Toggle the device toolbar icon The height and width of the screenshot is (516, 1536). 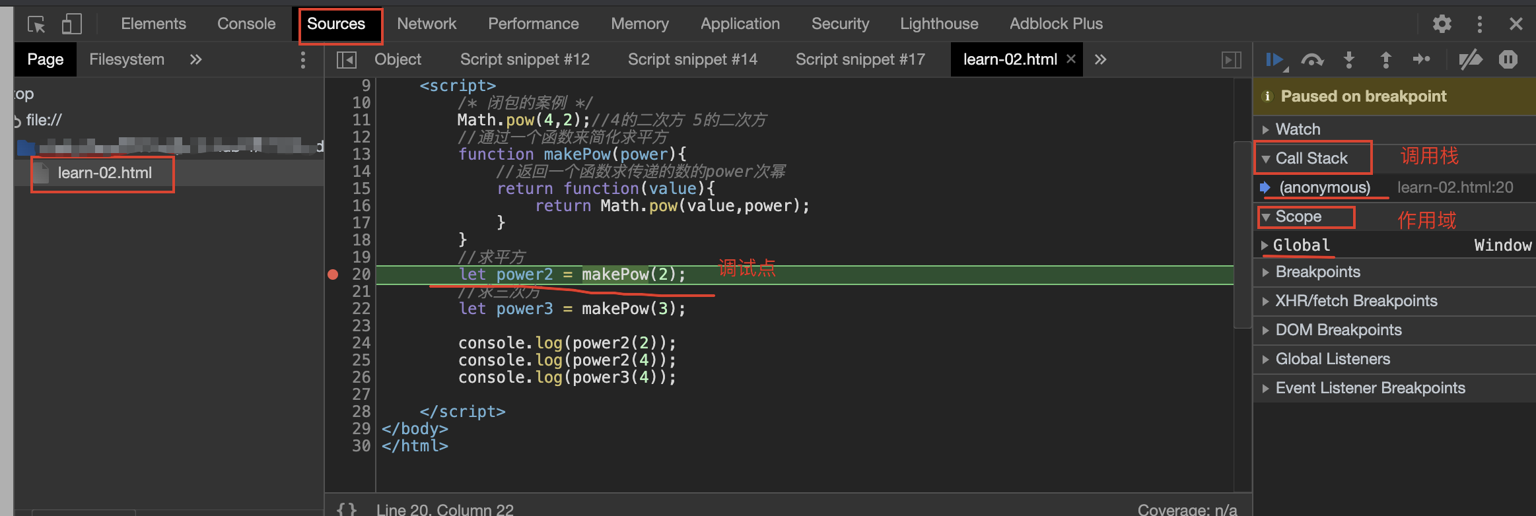point(71,24)
